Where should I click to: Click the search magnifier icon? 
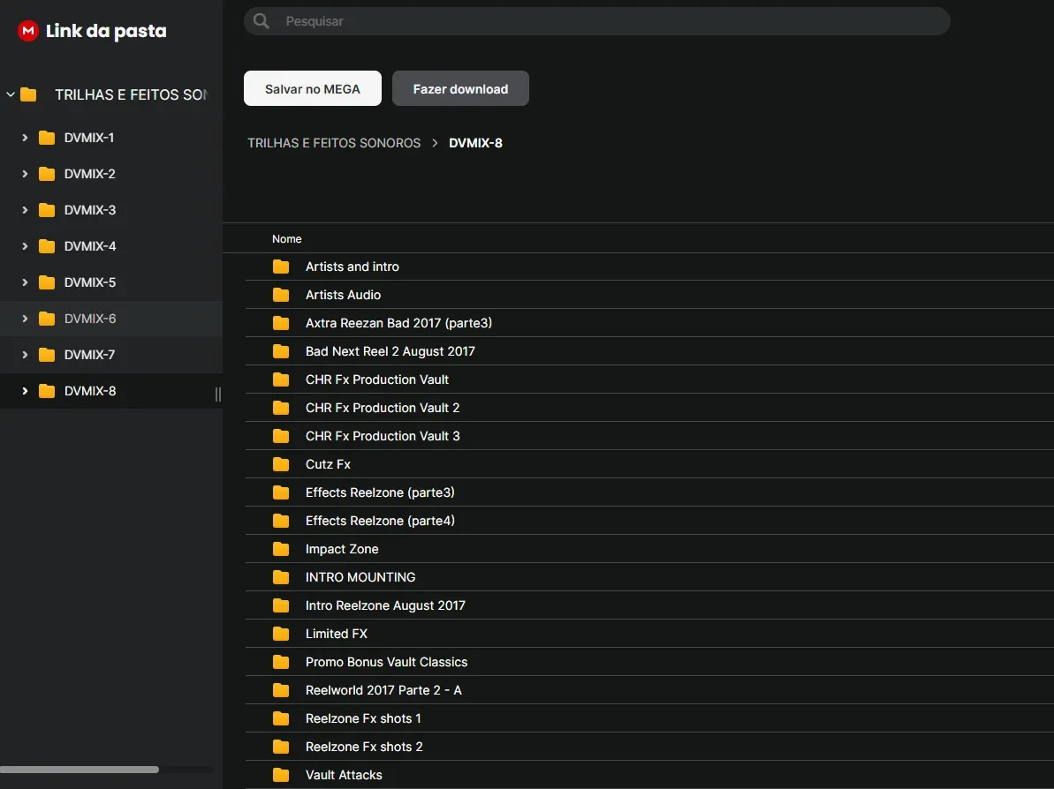(x=262, y=21)
